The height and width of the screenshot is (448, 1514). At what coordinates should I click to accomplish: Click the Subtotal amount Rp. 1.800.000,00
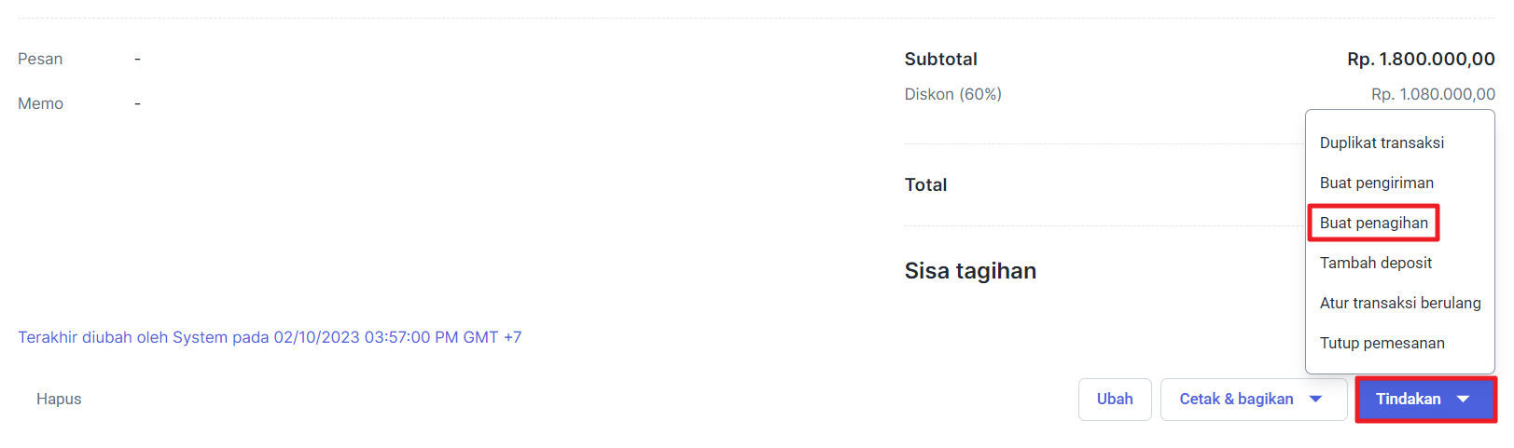pos(1421,59)
